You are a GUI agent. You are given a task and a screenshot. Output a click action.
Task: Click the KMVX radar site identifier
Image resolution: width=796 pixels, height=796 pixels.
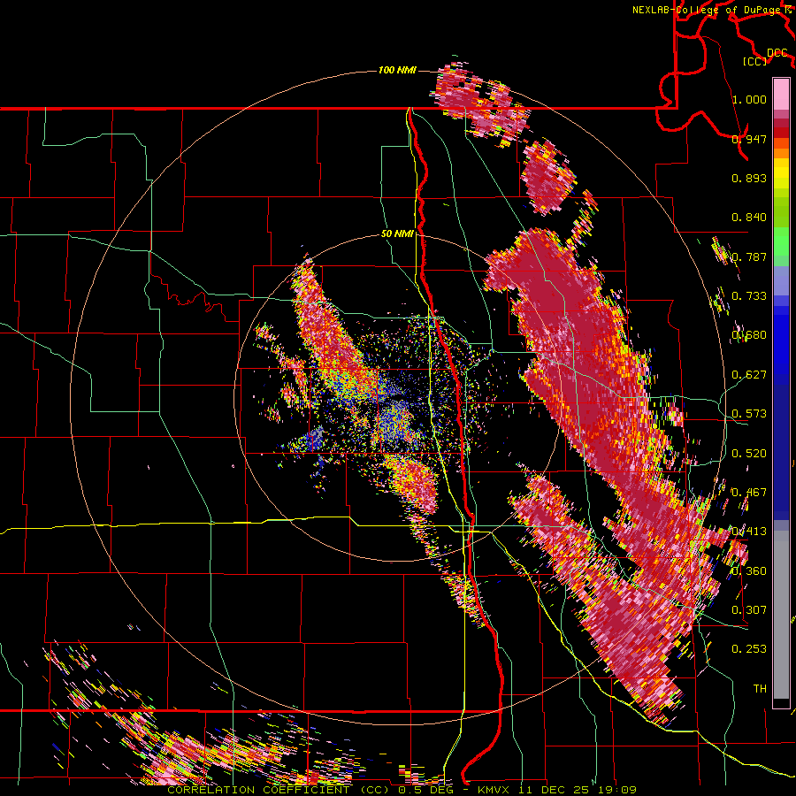pos(494,790)
